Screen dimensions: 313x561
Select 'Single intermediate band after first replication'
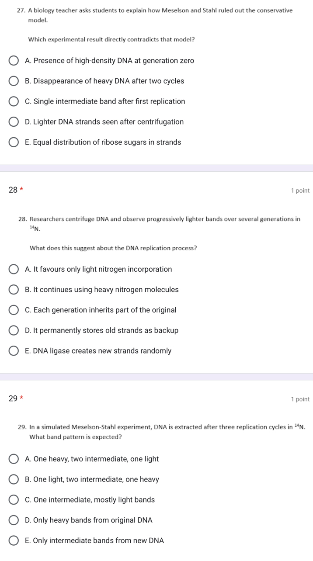14,101
